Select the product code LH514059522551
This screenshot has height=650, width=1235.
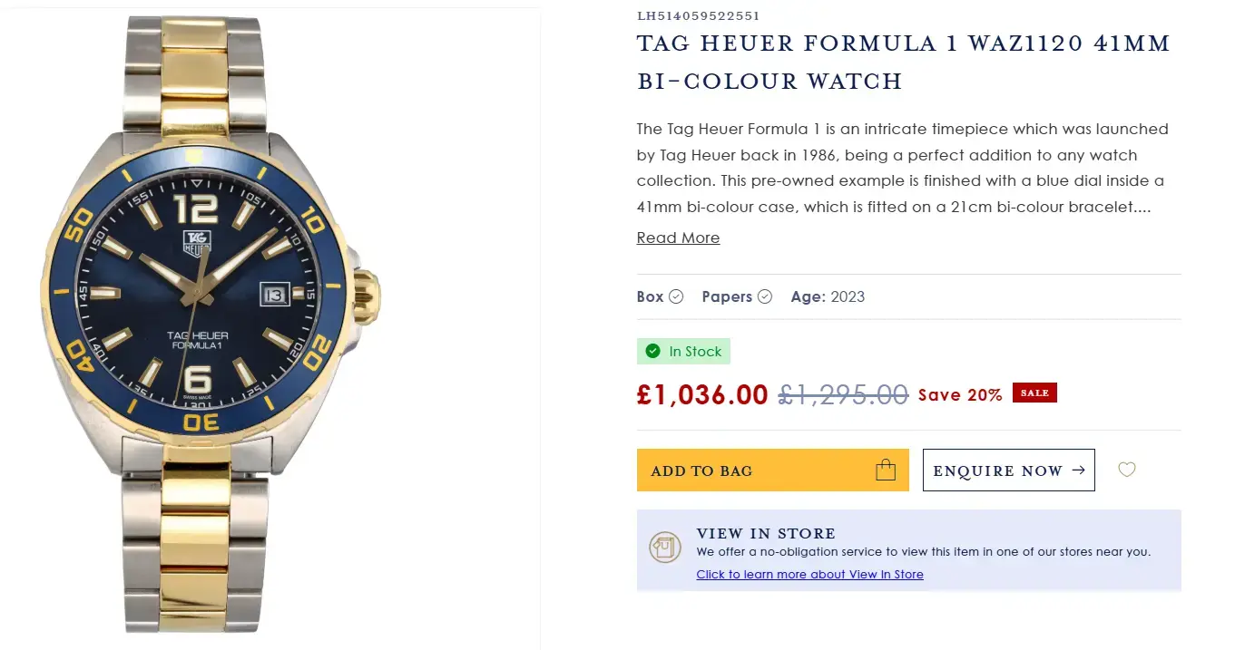tap(698, 15)
